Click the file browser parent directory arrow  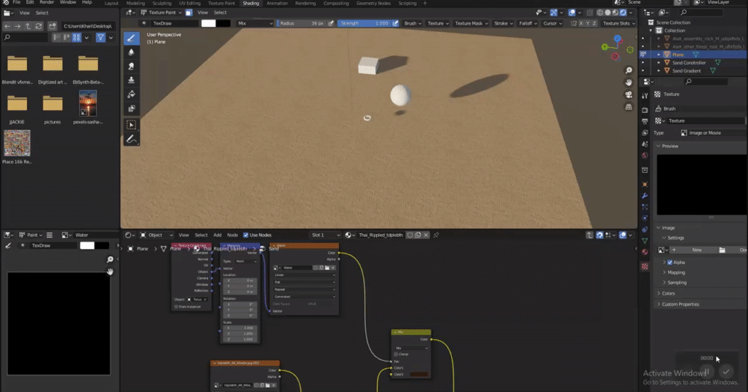pyautogui.click(x=28, y=26)
